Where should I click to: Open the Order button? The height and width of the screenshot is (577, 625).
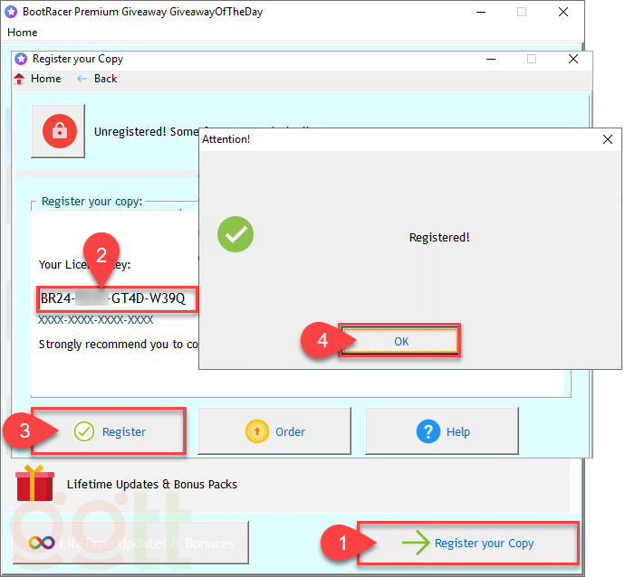tap(274, 431)
